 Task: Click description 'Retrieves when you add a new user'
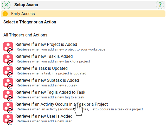(x=44, y=121)
